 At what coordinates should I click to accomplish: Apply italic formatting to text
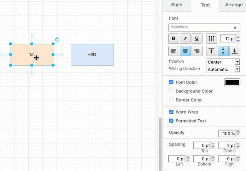(x=185, y=39)
